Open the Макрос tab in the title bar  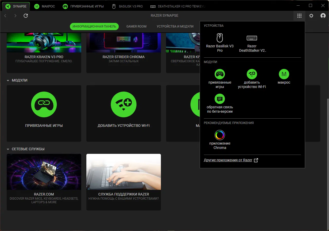(45, 6)
